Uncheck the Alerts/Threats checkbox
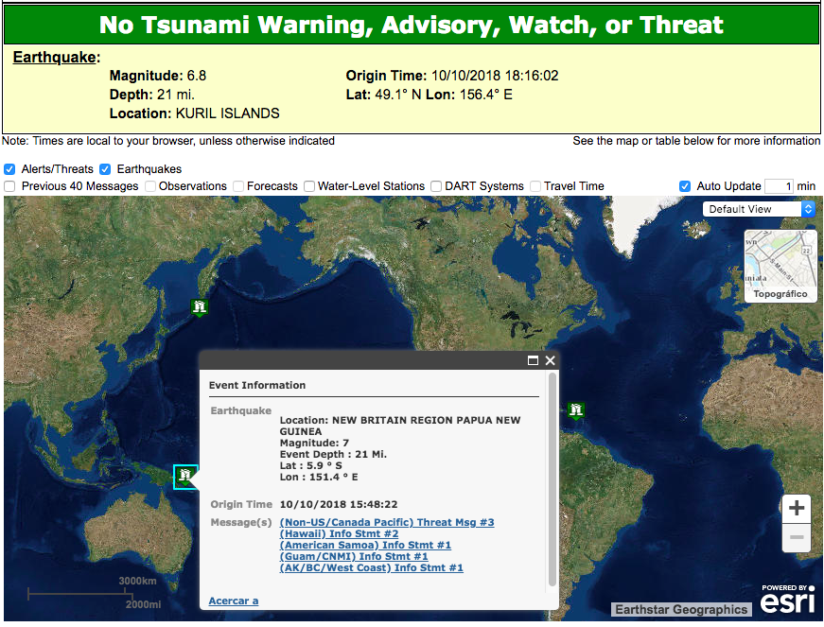Viewport: 824px width, 627px height. point(10,169)
